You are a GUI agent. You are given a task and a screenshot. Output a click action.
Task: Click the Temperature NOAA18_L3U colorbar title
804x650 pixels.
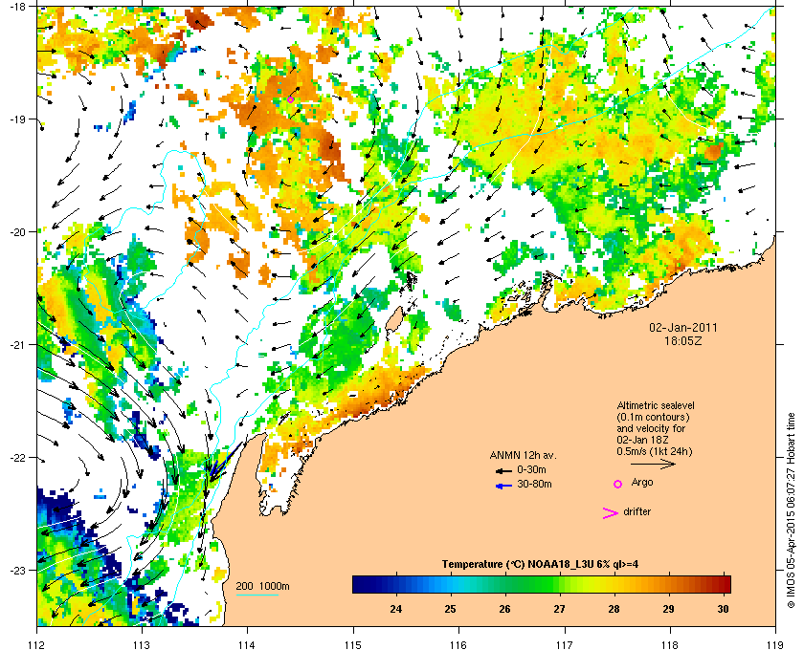(540, 565)
